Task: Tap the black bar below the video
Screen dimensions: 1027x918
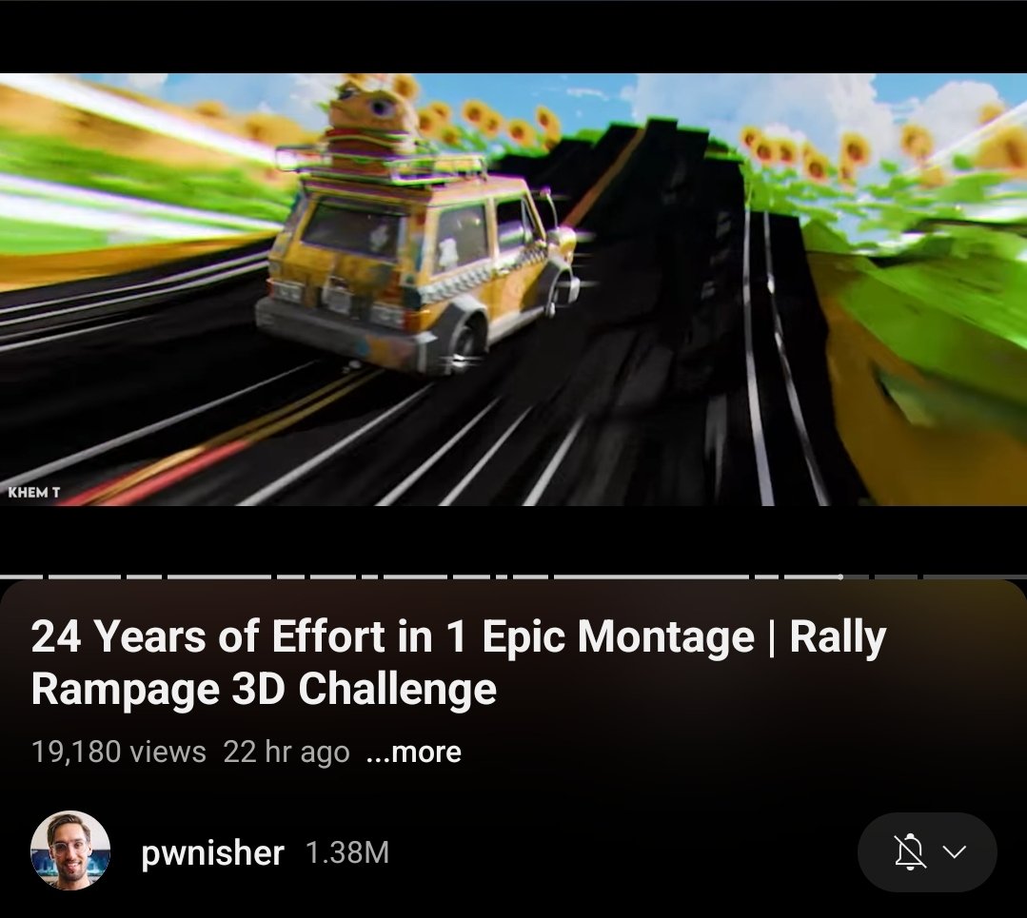Action: pyautogui.click(x=514, y=539)
